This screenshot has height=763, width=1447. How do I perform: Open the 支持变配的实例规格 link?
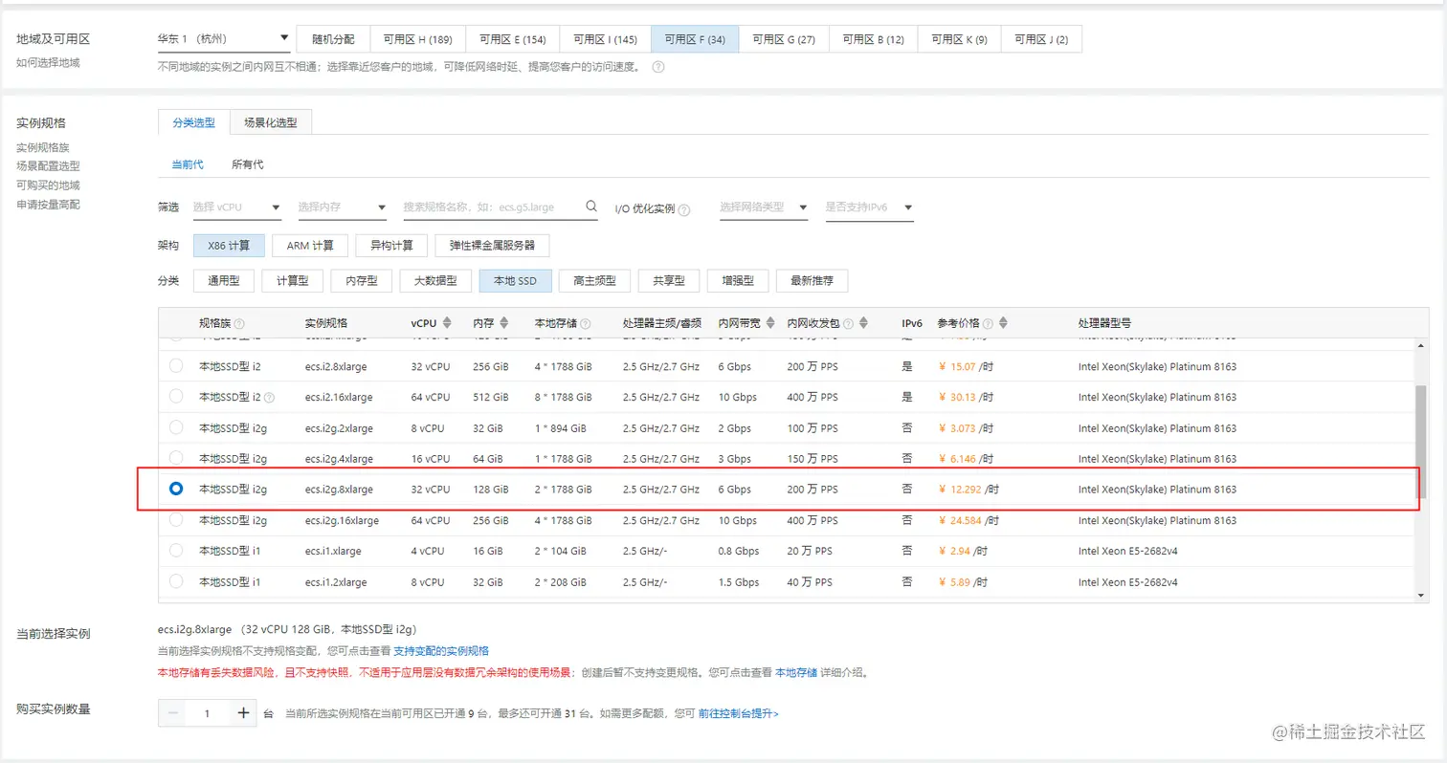coord(441,650)
